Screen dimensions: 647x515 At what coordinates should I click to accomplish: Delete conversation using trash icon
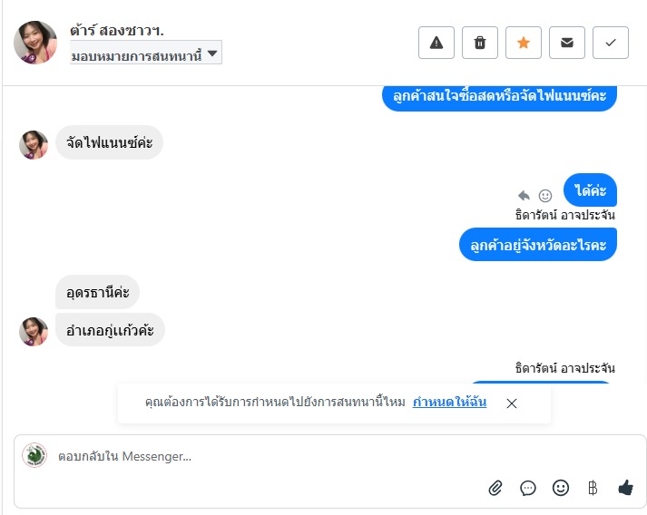[x=480, y=43]
